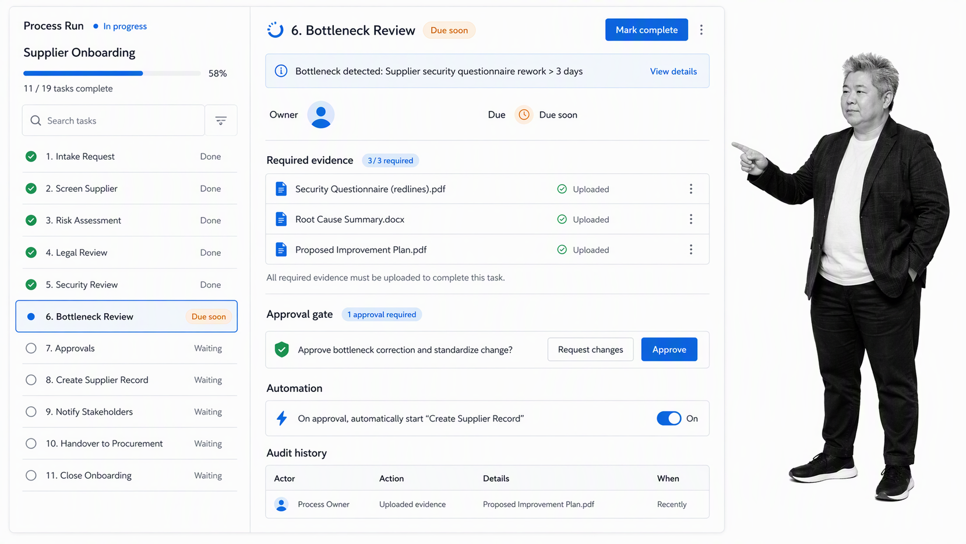Viewport: 966px width, 544px height.
Task: Click the Due soon tag on Bottleneck Review row
Action: (x=209, y=317)
